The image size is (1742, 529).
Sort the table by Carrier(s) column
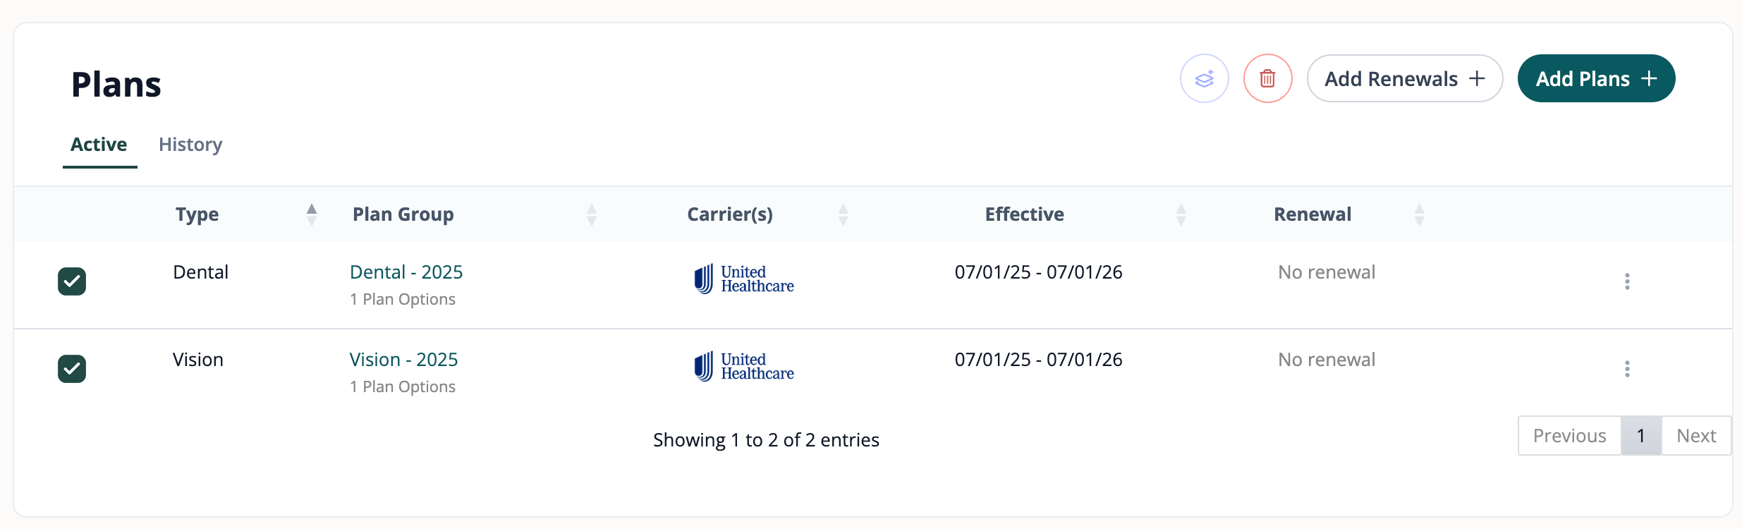pyautogui.click(x=843, y=214)
